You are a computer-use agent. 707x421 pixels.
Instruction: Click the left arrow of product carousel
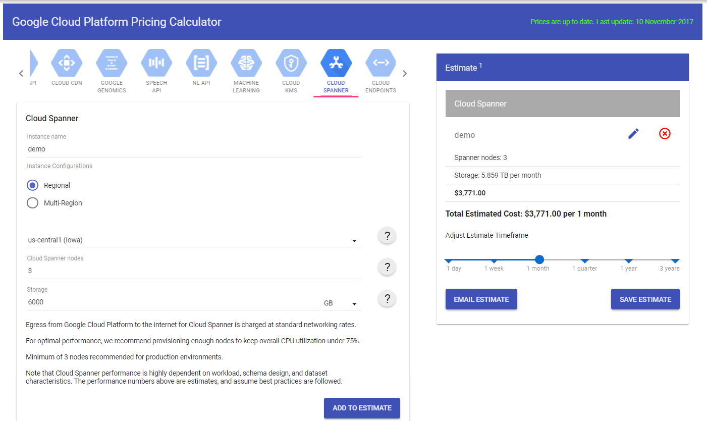click(21, 73)
